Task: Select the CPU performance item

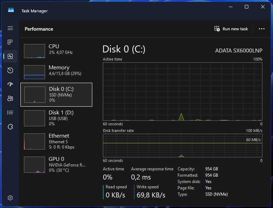Action: tap(56, 51)
